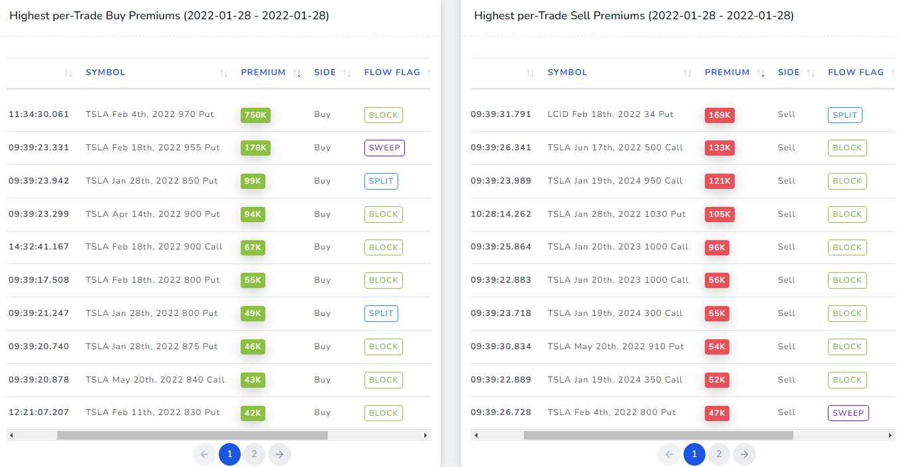Screen dimensions: 901x467
Task: Click BLOCK flag on TSLA 970 Put row
Action: coord(384,115)
